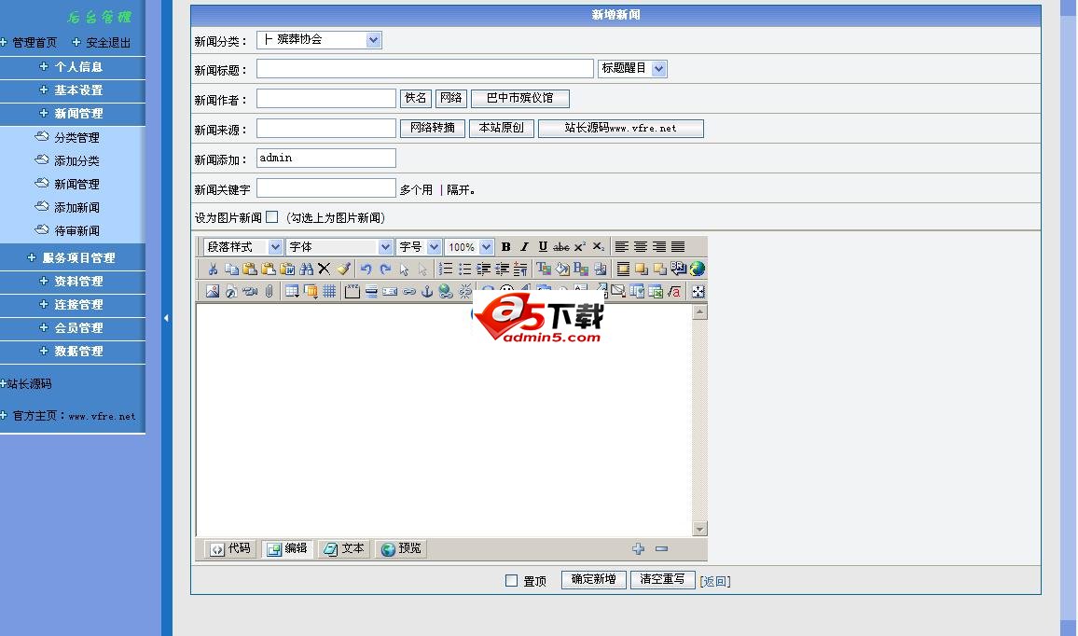This screenshot has width=1078, height=636.
Task: Click into the 新闻标题 input field
Action: point(425,69)
